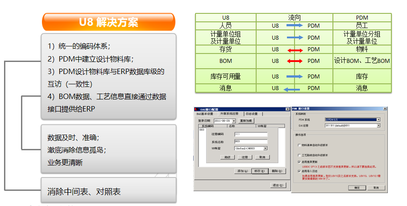The height and width of the screenshot is (206, 407).
Task: Confirm with 确定 in PDM 接口设置
Action: (x=357, y=188)
